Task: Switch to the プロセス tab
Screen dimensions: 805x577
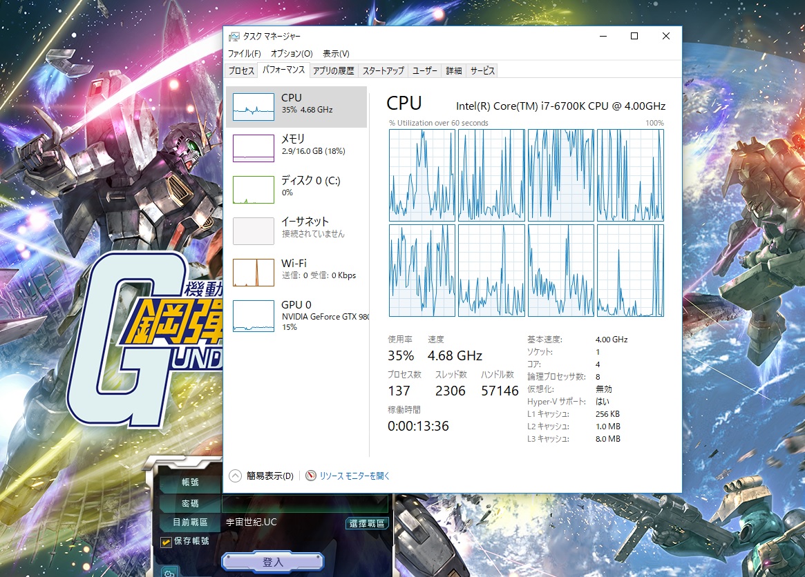Action: 242,70
